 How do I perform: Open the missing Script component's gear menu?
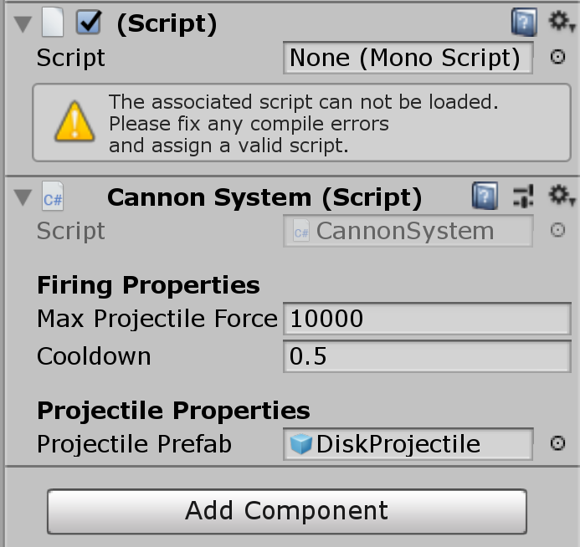(559, 23)
